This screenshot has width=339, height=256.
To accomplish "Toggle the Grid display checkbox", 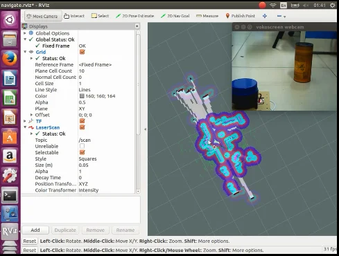I will (82, 52).
